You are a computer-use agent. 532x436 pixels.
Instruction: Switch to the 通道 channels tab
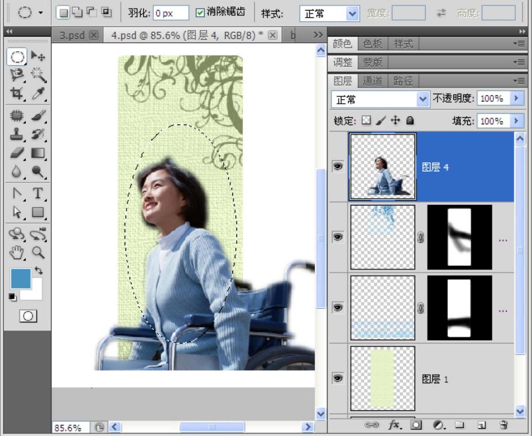click(x=372, y=81)
